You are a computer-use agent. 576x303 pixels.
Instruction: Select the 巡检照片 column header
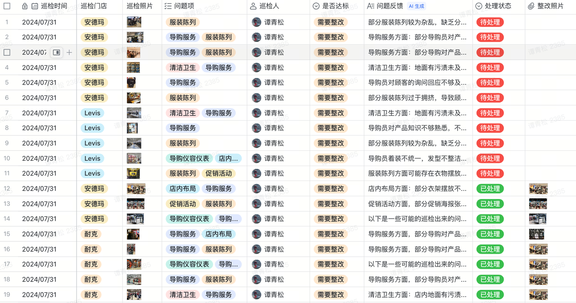(139, 6)
